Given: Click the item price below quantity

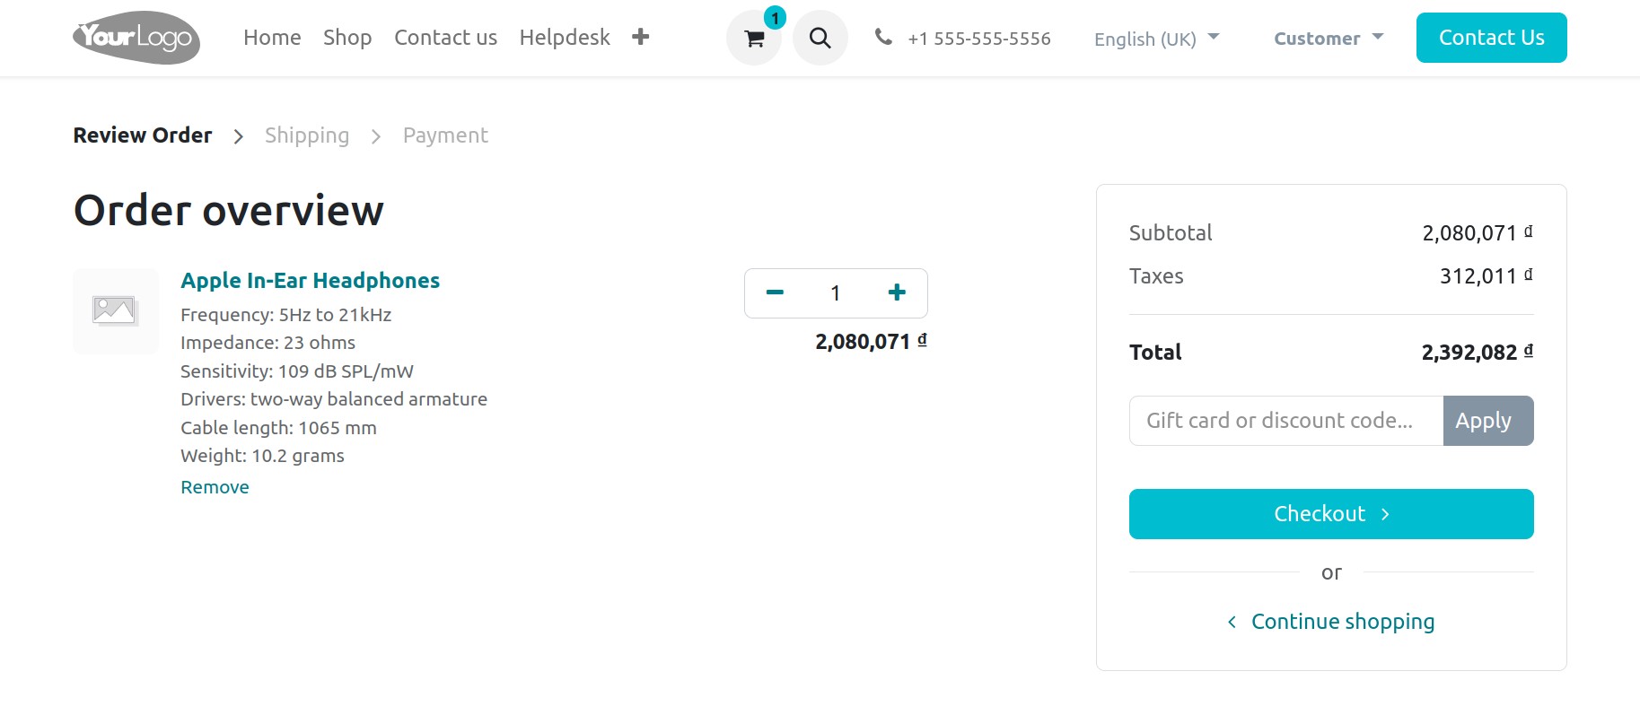Looking at the screenshot, I should [x=871, y=342].
